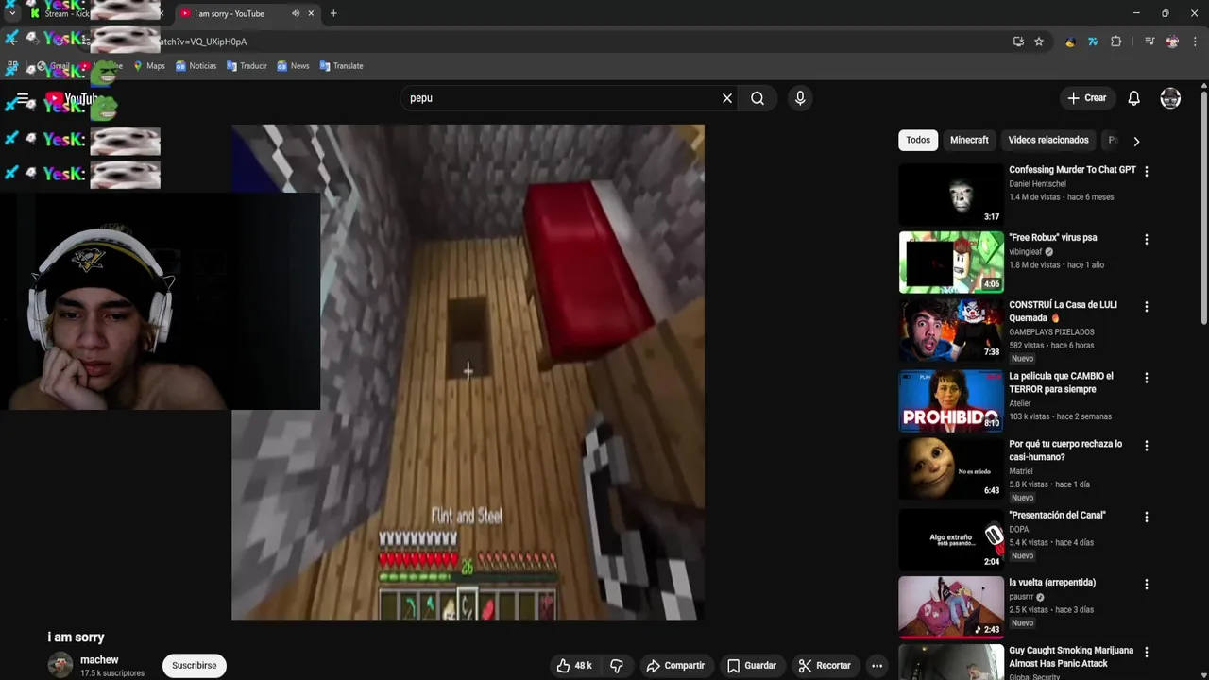Click the Guardar save button

point(752,666)
